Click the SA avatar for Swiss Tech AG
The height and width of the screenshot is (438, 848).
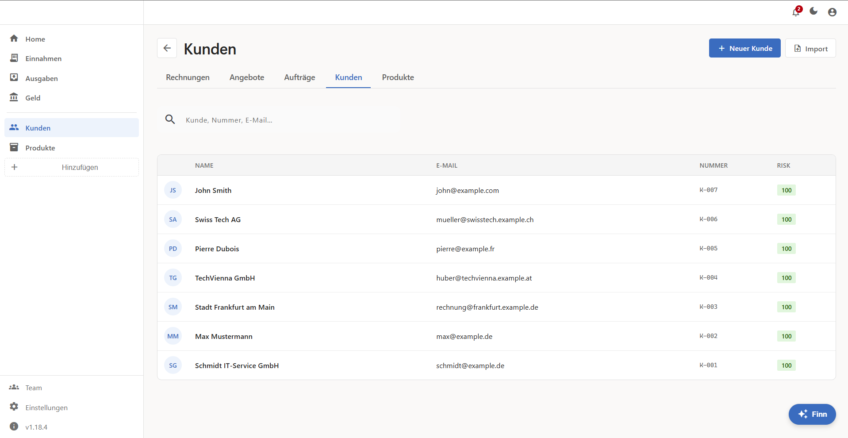[x=173, y=219]
